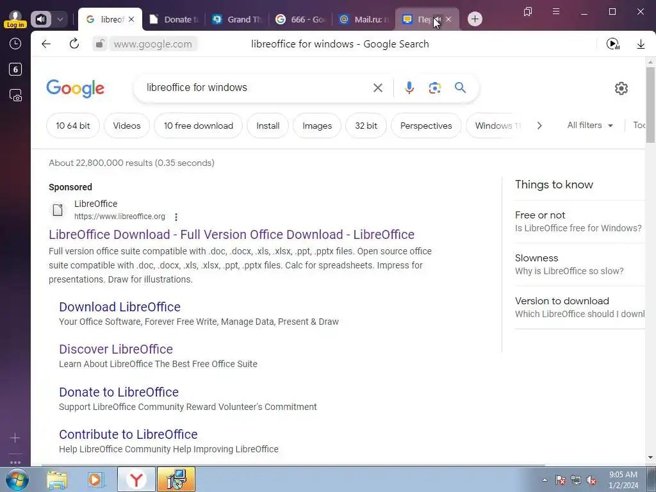
Task: Select the Images filter chip
Action: point(317,126)
